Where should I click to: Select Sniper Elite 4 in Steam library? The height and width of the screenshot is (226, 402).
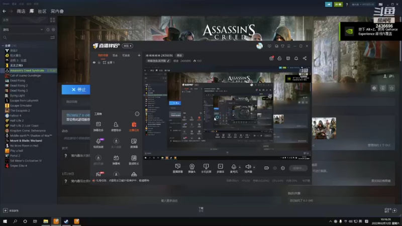pyautogui.click(x=19, y=166)
